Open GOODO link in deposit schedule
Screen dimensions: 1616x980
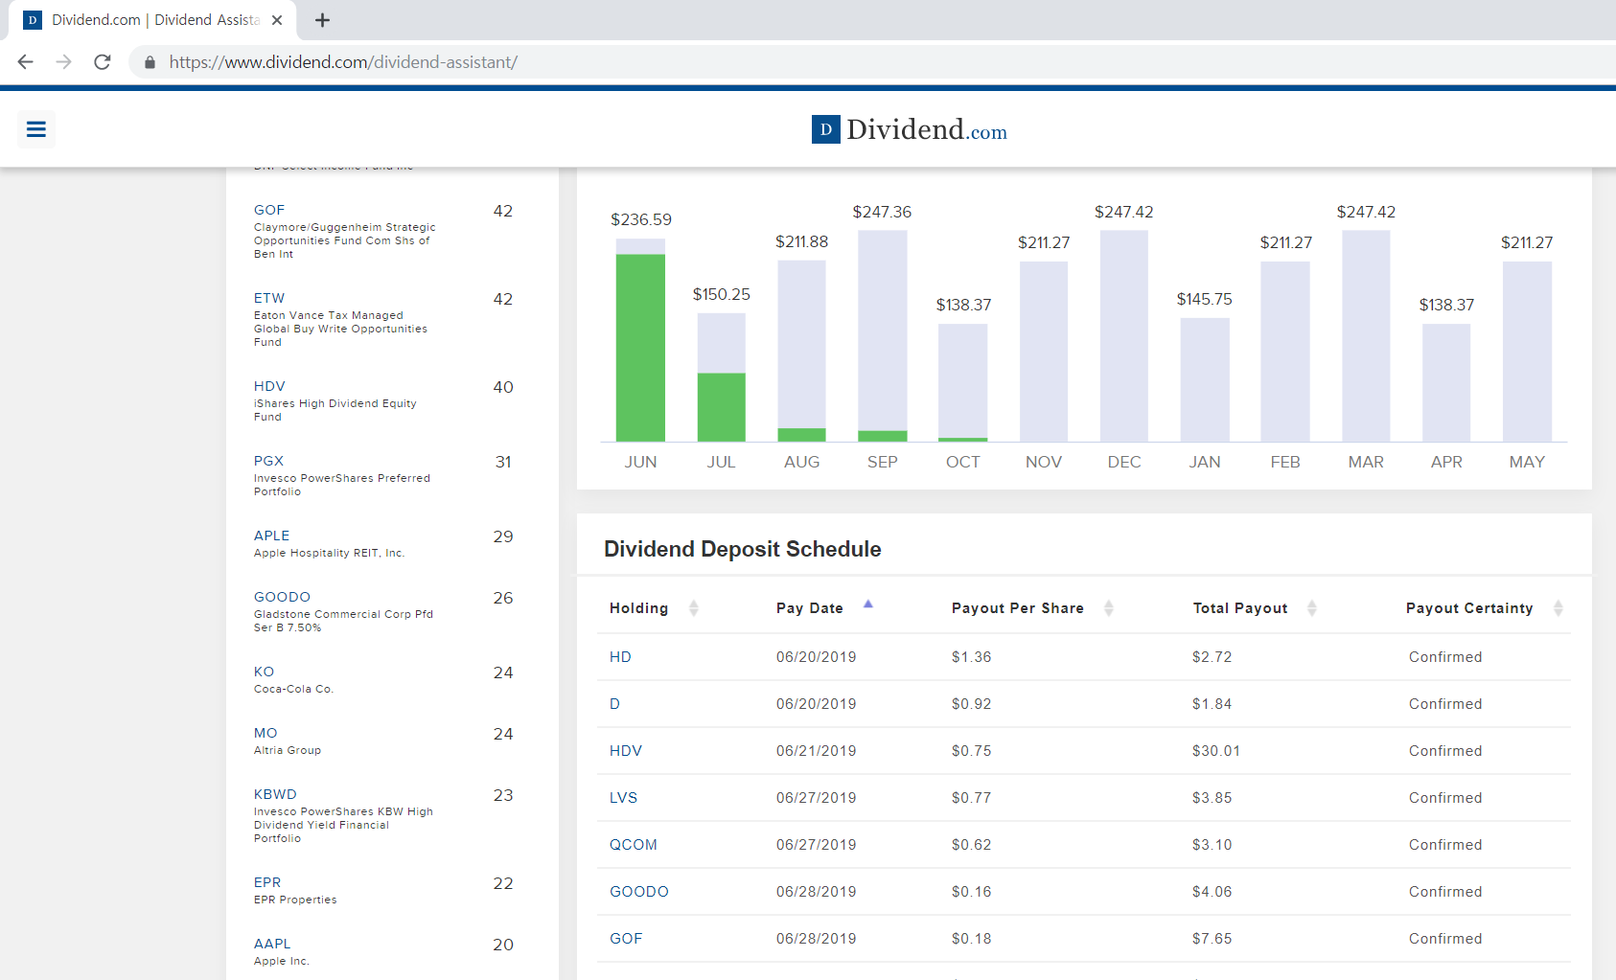pyautogui.click(x=639, y=892)
